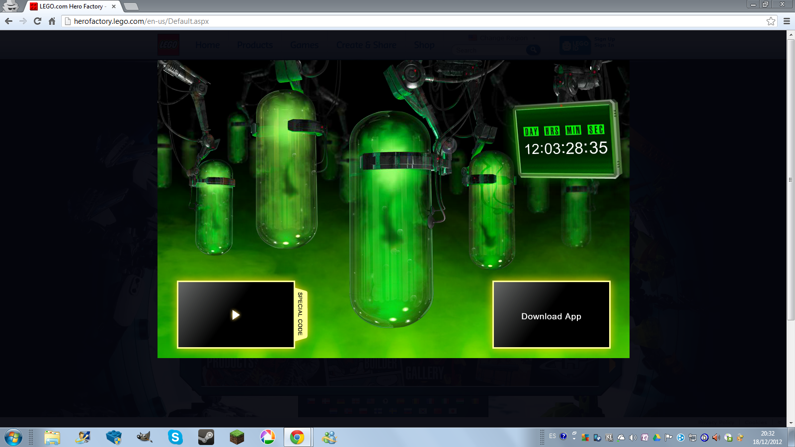795x447 pixels.
Task: Open the AVG tray icon
Action: [585, 438]
